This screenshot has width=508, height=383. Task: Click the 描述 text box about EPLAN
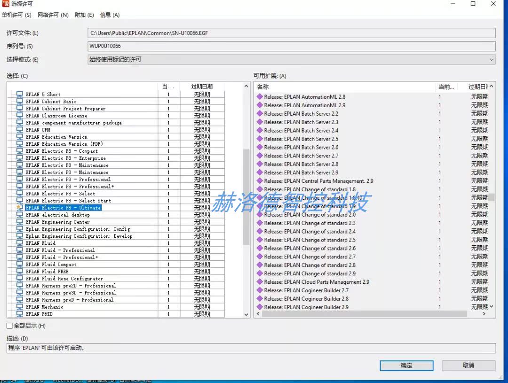251,348
